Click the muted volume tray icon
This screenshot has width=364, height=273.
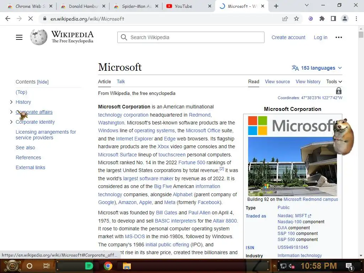tap(292, 266)
